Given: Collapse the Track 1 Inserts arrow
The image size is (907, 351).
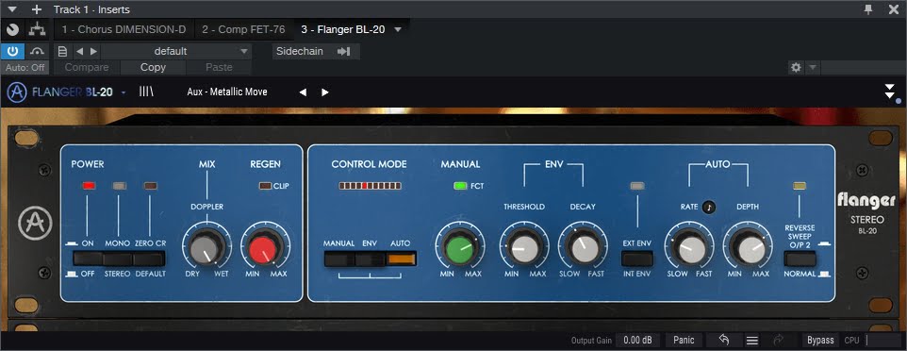Looking at the screenshot, I should coord(12,9).
